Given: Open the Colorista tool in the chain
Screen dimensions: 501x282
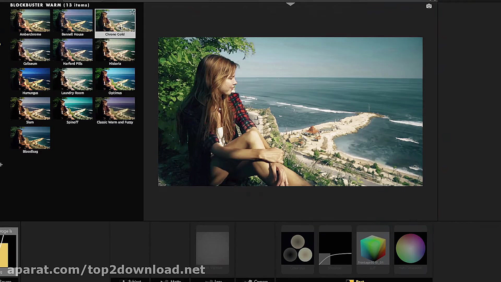Looking at the screenshot, I should point(297,248).
